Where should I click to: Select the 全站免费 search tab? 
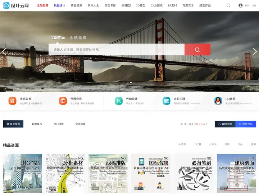78,38
